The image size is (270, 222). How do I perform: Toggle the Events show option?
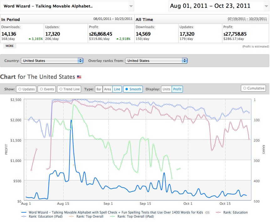pos(47,89)
